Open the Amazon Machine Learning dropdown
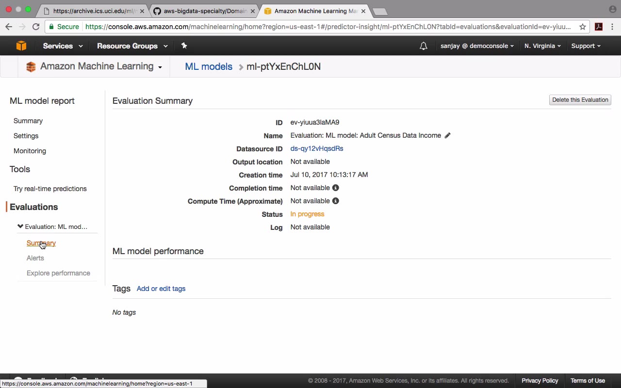This screenshot has height=388, width=621. point(101,66)
